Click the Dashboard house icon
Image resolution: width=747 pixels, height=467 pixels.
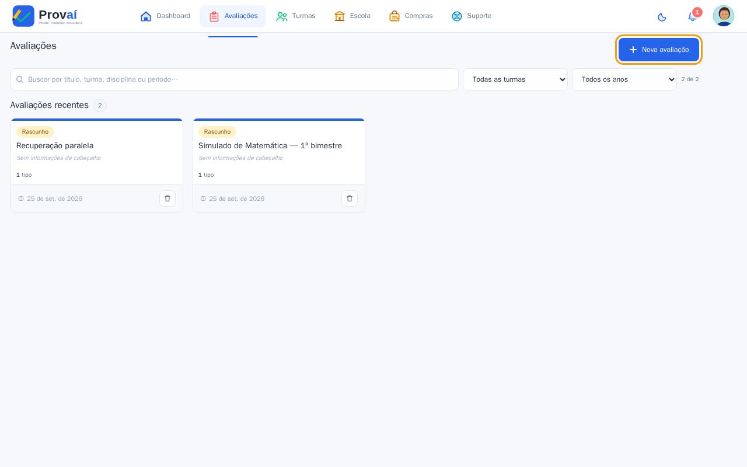[146, 16]
